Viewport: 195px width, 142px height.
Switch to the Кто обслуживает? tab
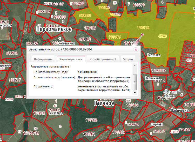click(103, 59)
